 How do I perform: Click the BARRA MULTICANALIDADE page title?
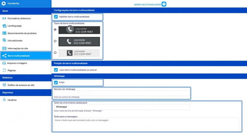coord(147,5)
